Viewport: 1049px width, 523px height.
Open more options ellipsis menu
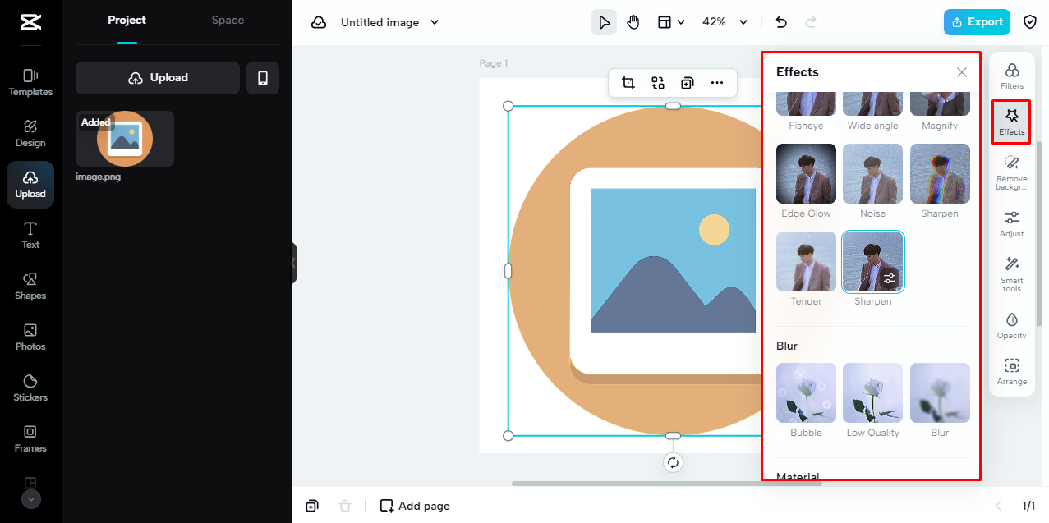click(717, 83)
